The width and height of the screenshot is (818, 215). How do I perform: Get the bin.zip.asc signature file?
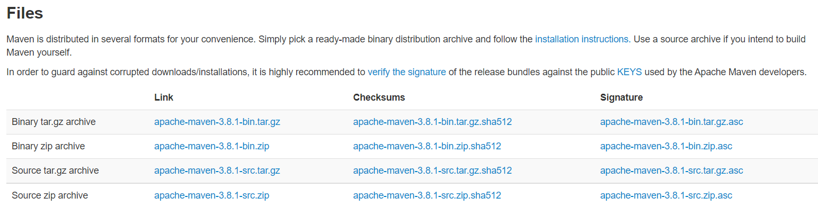pos(666,146)
